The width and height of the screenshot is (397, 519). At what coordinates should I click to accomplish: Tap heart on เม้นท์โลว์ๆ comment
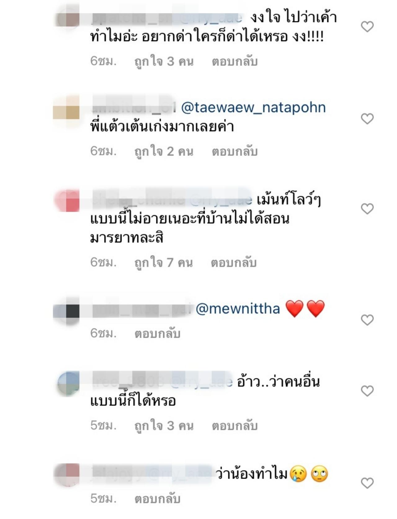(368, 209)
